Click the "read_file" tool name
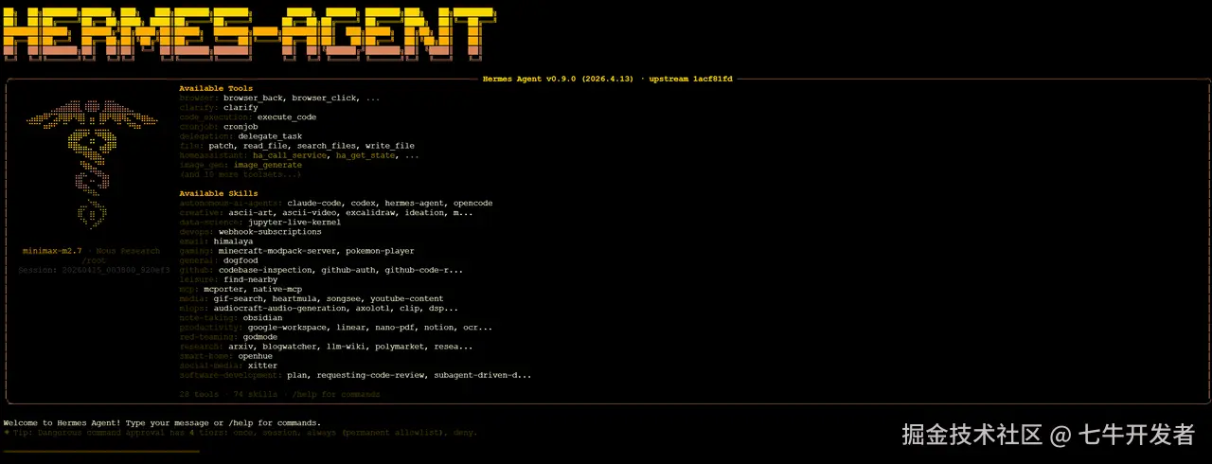The width and height of the screenshot is (1212, 464). click(x=264, y=146)
